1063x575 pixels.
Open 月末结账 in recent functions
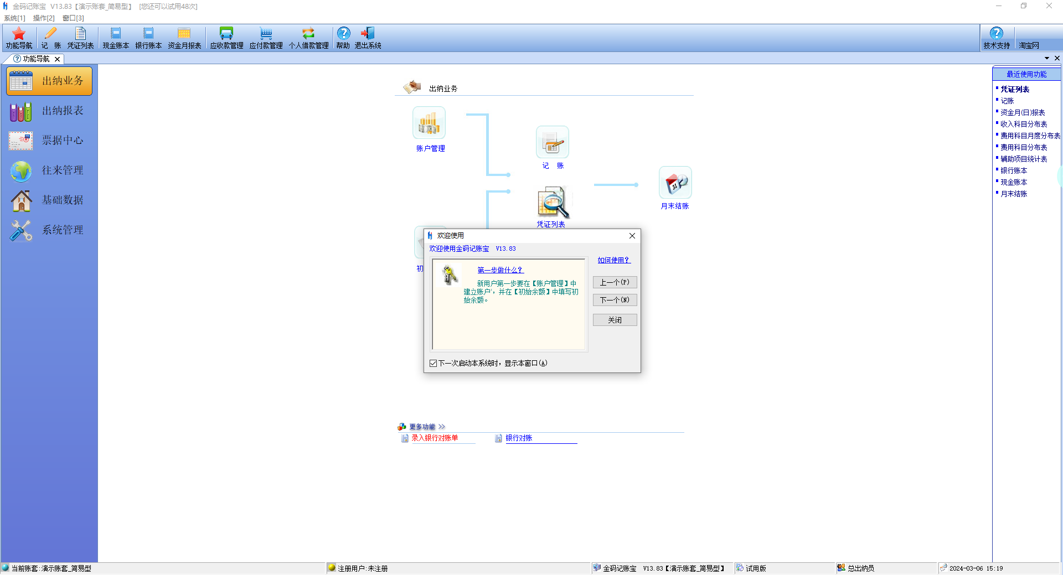pos(1014,194)
